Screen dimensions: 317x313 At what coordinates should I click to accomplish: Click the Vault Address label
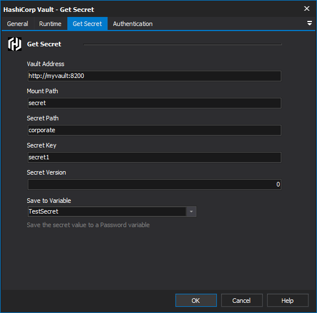[45, 64]
